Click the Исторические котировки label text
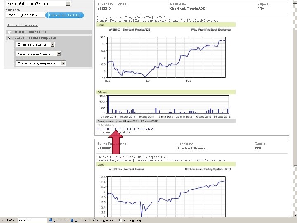Viewport: 297px width, 223px height. 35,38
